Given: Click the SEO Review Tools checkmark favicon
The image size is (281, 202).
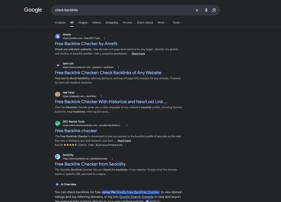Looking at the screenshot, I should [x=57, y=123].
